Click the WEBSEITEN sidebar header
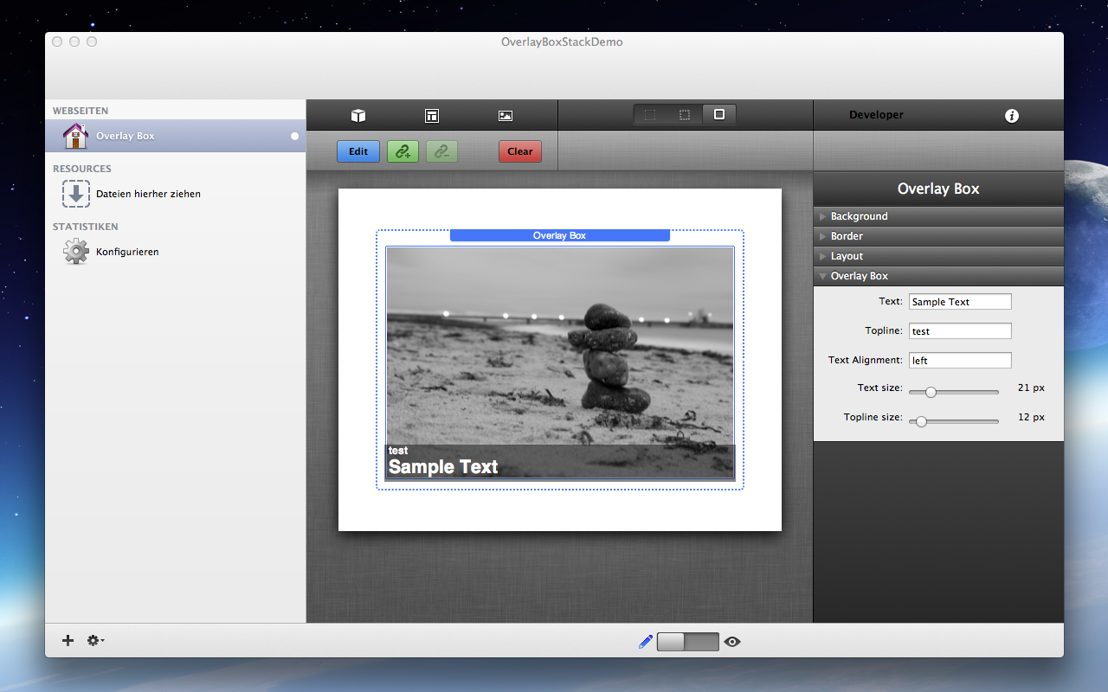1108x692 pixels. pyautogui.click(x=81, y=111)
